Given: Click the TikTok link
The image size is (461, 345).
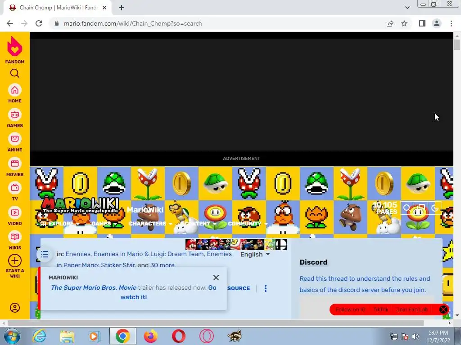Looking at the screenshot, I should pyautogui.click(x=381, y=310).
